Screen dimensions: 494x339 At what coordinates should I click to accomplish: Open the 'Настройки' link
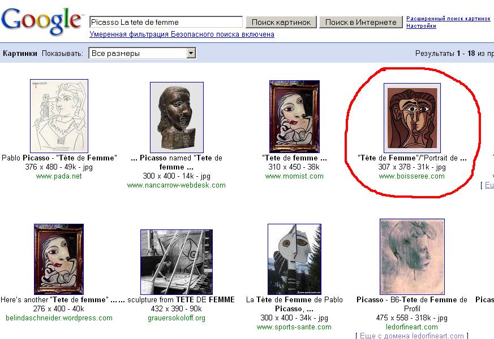pos(421,26)
